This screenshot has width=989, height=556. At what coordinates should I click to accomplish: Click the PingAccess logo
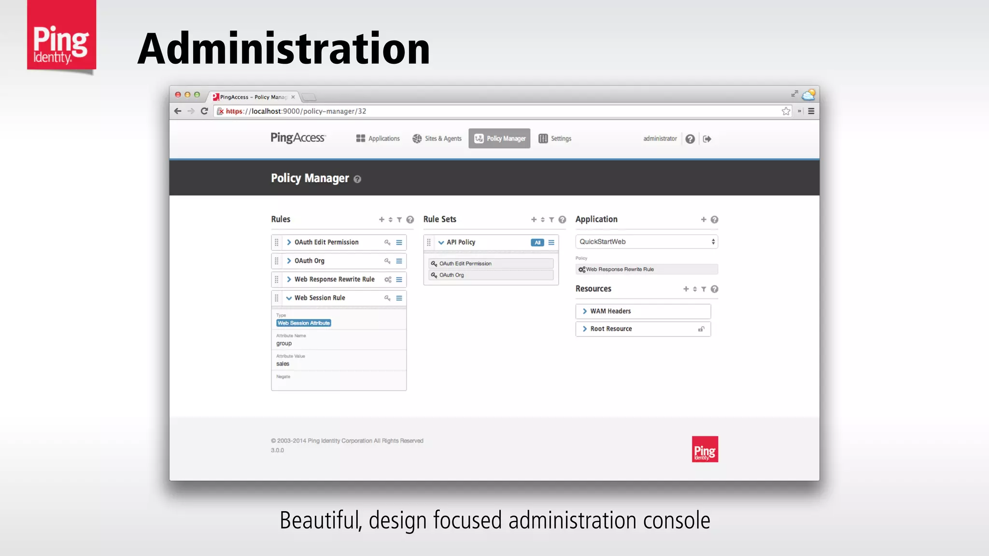click(298, 138)
